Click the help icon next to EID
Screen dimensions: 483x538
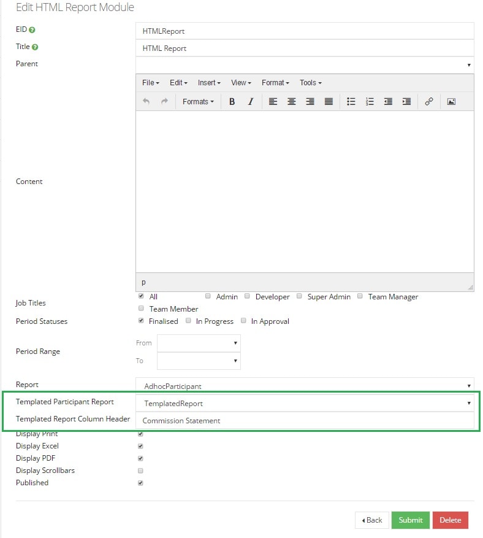[32, 30]
